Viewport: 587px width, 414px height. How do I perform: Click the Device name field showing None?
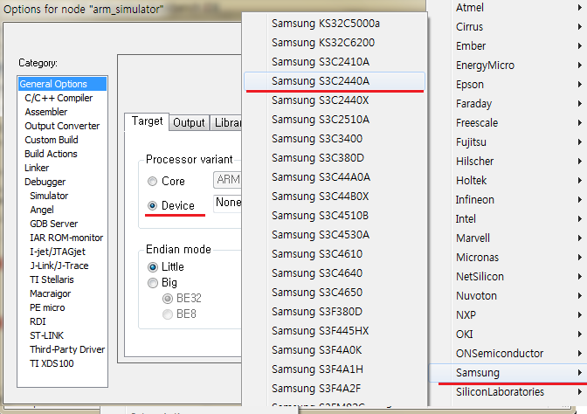(x=227, y=204)
